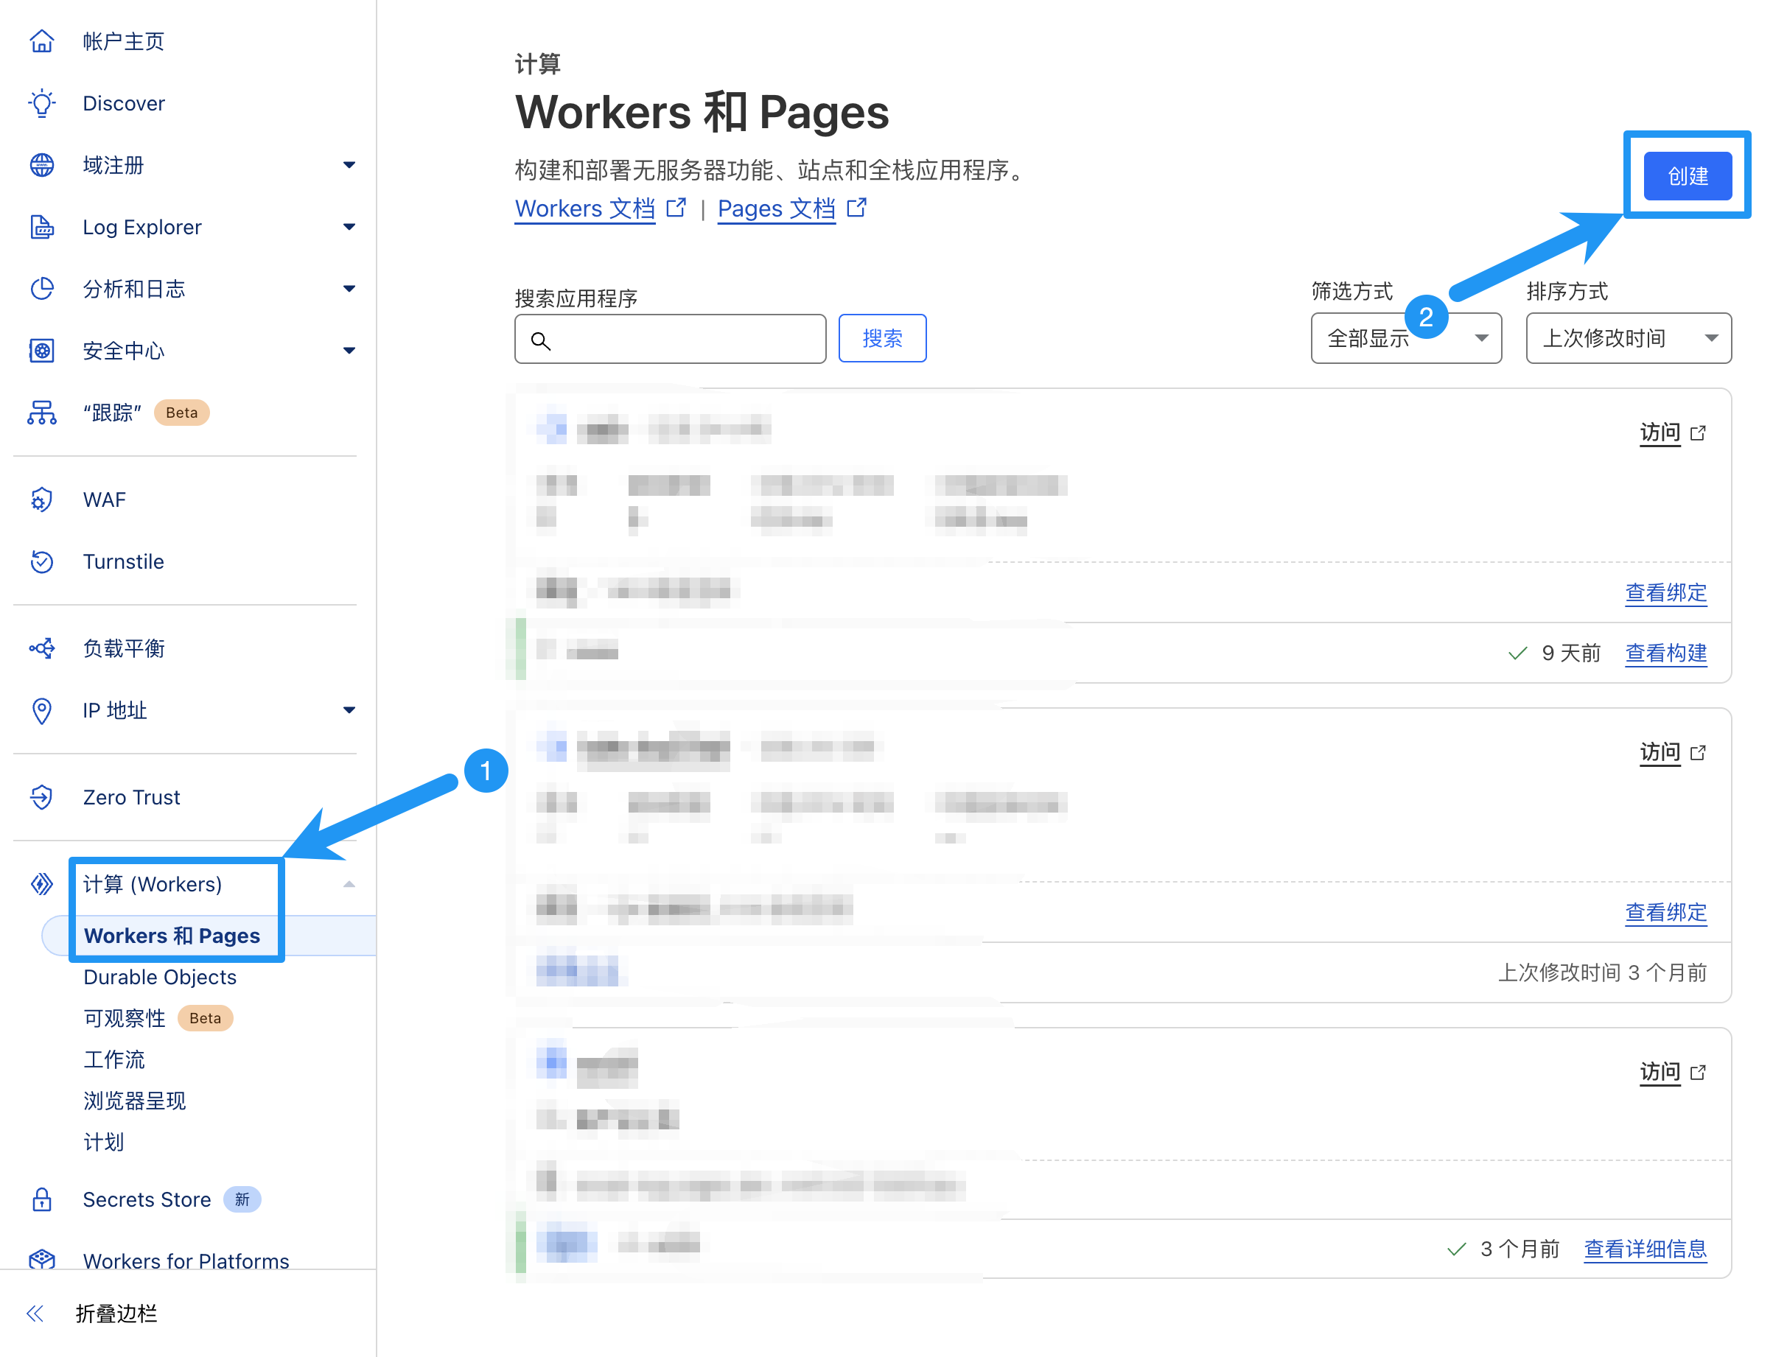Select Durable Objects in the sidebar
The height and width of the screenshot is (1357, 1773).
click(x=160, y=977)
